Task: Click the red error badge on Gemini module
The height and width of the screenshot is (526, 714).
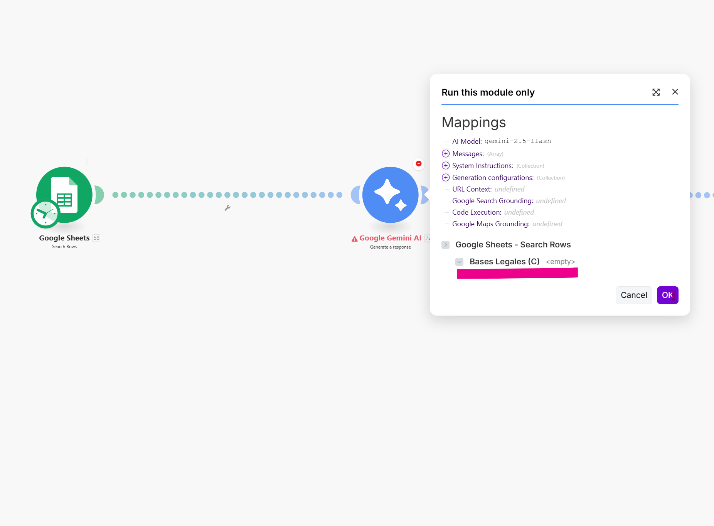Action: tap(419, 164)
